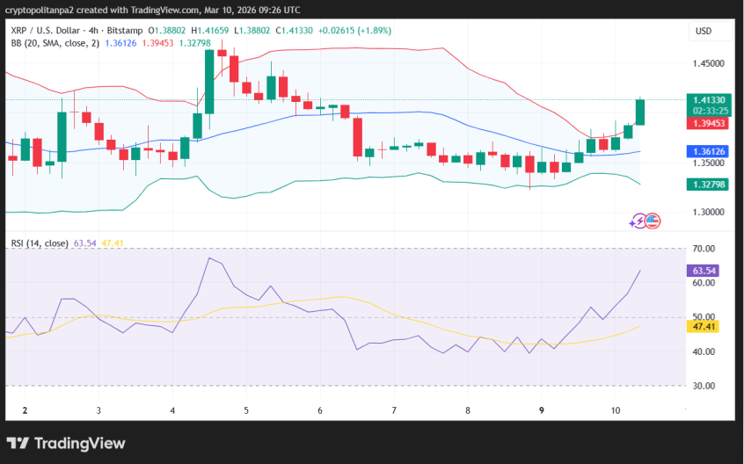The width and height of the screenshot is (744, 464).
Task: Open the USD currency selector
Action: tap(704, 32)
